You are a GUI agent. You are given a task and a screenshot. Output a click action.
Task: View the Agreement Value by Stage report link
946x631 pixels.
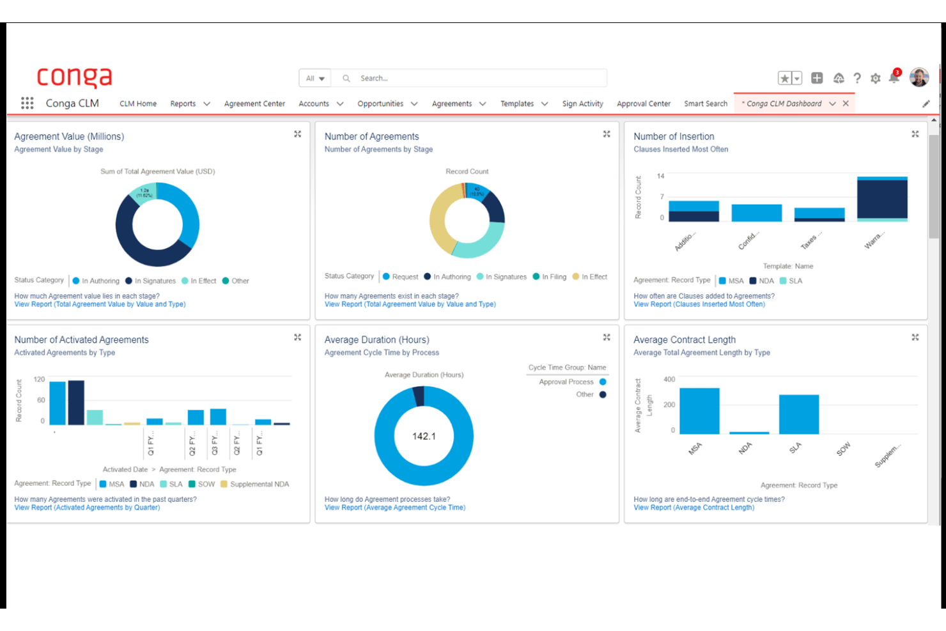click(x=100, y=304)
